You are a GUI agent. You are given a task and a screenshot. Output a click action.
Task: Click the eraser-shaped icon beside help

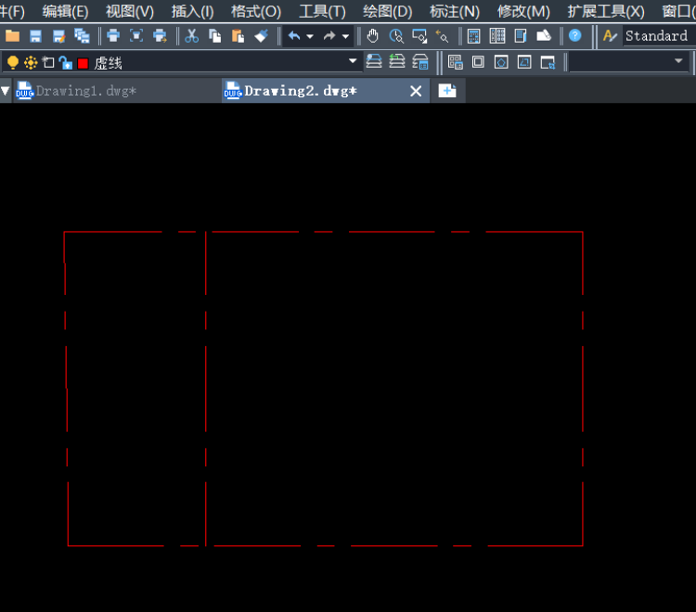543,36
